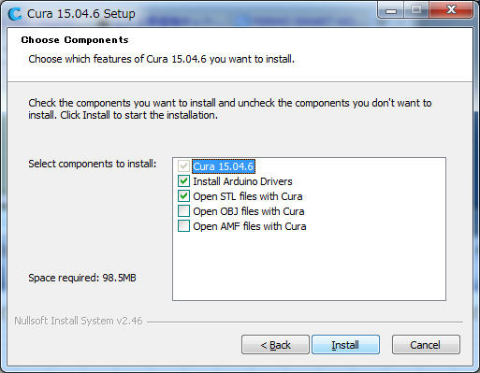Select the Install Arduino Drivers label text
This screenshot has width=480, height=373.
coord(242,181)
